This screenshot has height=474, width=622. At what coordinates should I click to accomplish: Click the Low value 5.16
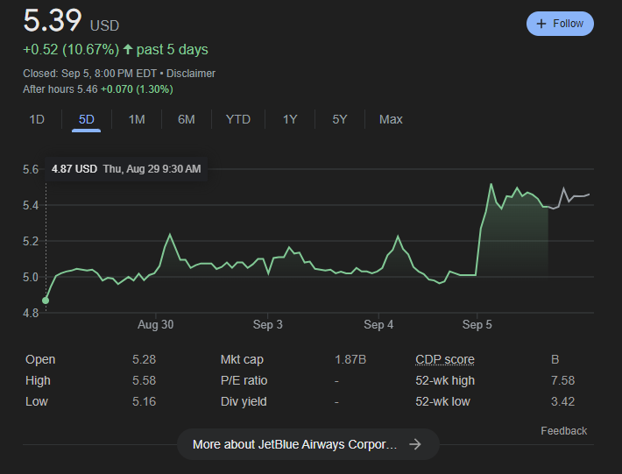click(144, 401)
